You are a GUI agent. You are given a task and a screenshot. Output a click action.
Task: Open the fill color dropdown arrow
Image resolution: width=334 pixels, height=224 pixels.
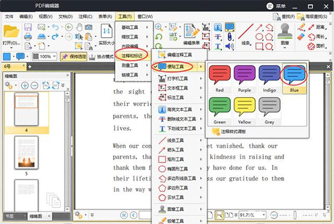click(13, 57)
